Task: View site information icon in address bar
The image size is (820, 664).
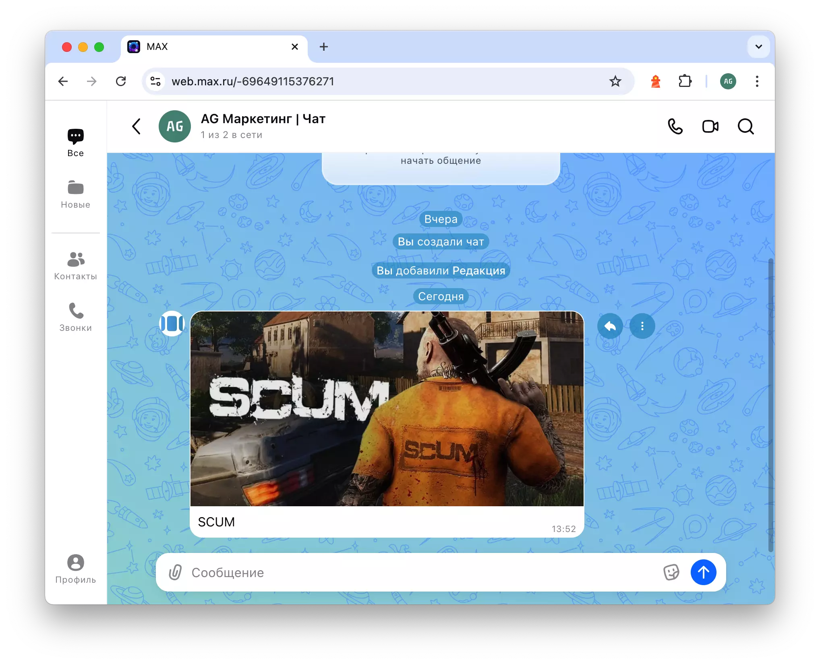Action: (x=155, y=81)
